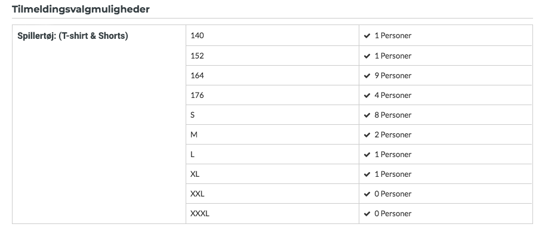The width and height of the screenshot is (539, 230).
Task: Click the XXXL size label
Action: (200, 214)
